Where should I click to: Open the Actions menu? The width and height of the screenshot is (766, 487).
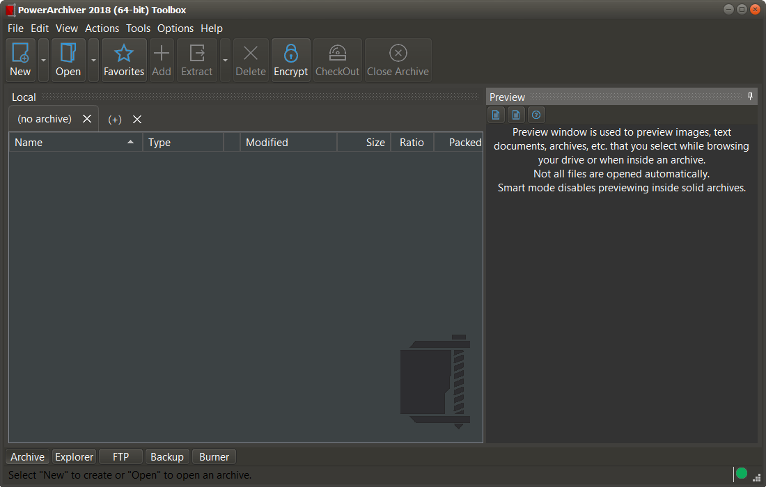(x=102, y=29)
